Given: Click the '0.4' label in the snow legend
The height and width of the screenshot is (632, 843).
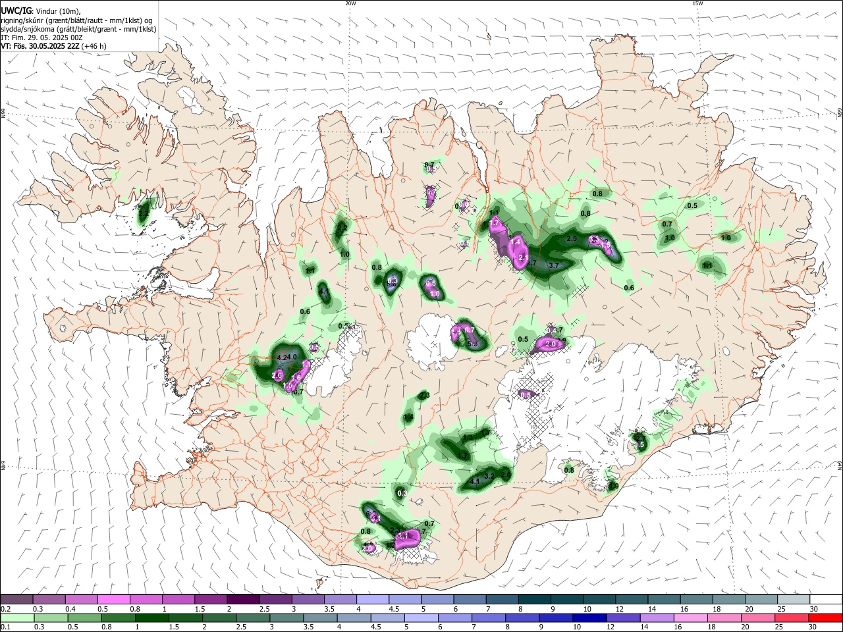Looking at the screenshot, I should click(x=70, y=609).
